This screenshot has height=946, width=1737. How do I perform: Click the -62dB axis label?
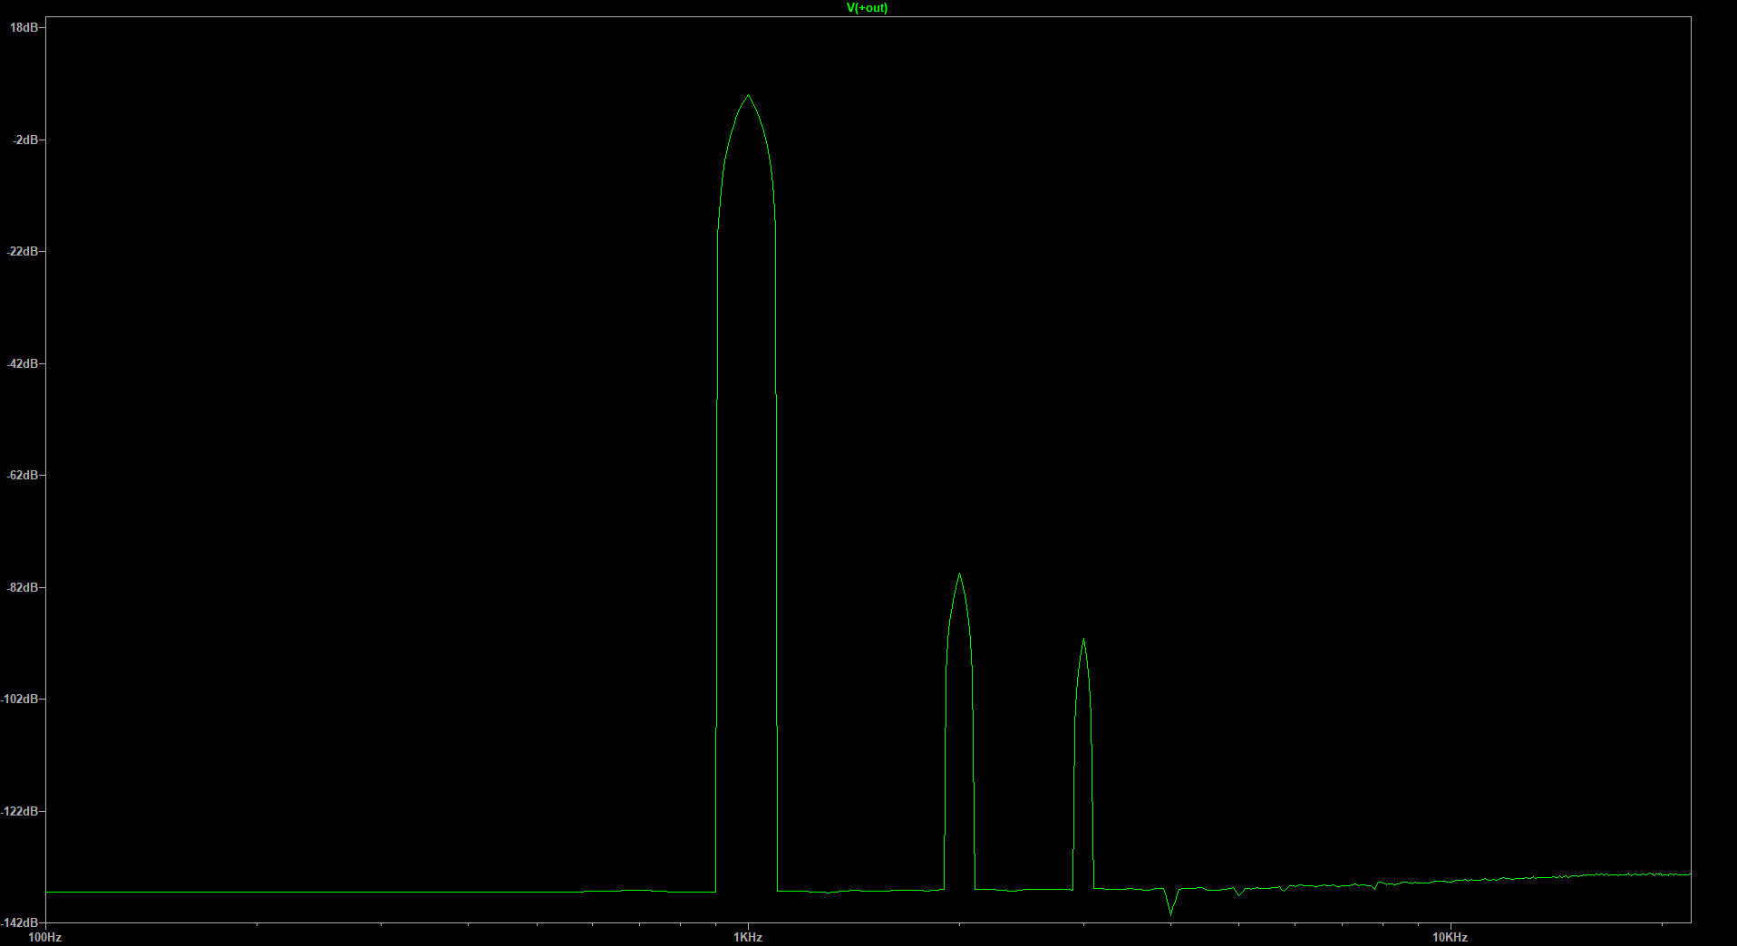[23, 475]
